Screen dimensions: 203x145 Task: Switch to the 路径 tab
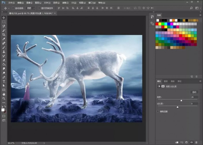point(179,81)
